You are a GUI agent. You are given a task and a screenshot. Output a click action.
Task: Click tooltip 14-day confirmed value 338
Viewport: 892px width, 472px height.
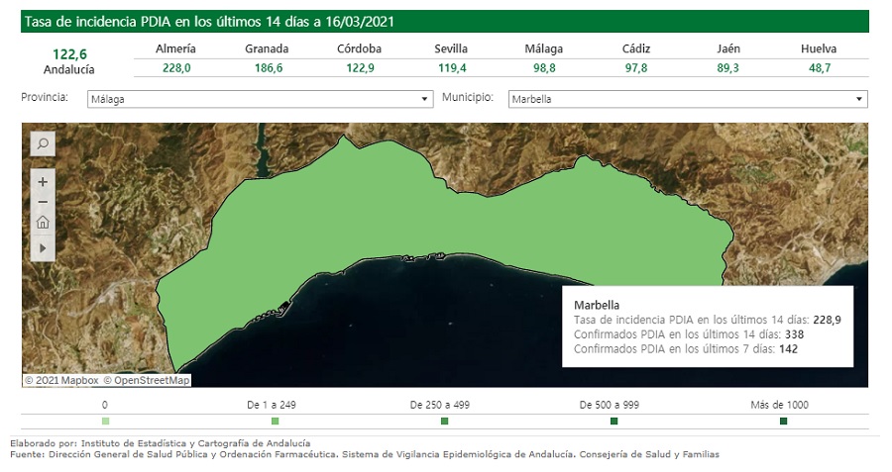794,334
